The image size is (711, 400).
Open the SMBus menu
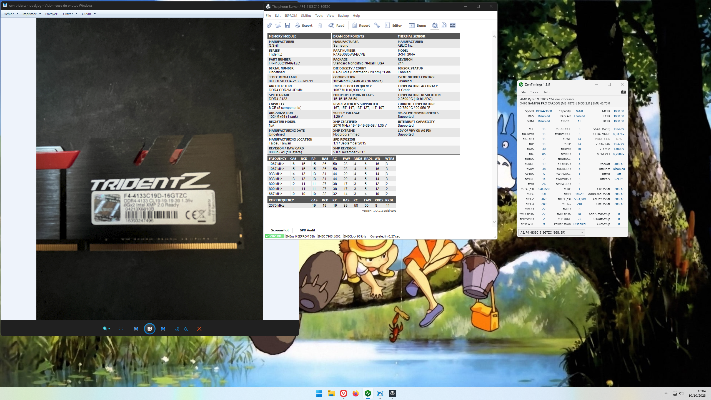point(306,16)
